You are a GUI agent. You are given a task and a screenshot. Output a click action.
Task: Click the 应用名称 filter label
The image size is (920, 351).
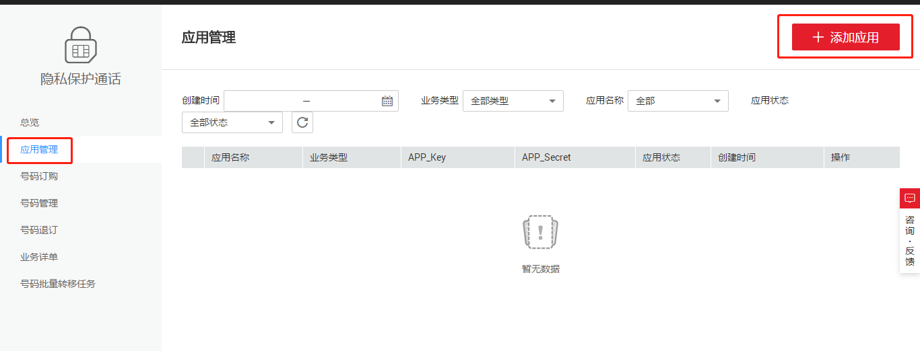(x=605, y=100)
